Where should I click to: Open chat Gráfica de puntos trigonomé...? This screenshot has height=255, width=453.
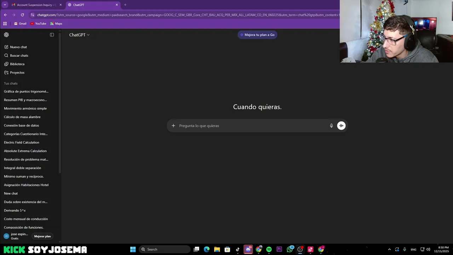(26, 91)
